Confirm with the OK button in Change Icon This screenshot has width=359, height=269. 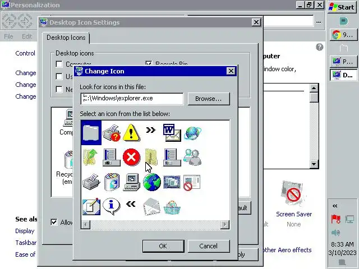[163, 246]
